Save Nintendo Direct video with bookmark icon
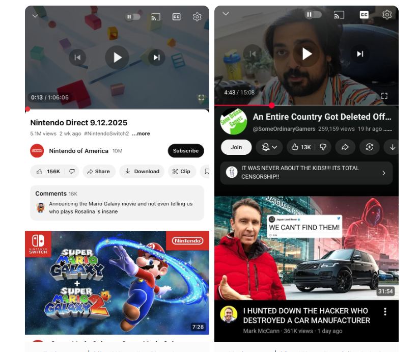Image resolution: width=418 pixels, height=352 pixels. (x=206, y=172)
